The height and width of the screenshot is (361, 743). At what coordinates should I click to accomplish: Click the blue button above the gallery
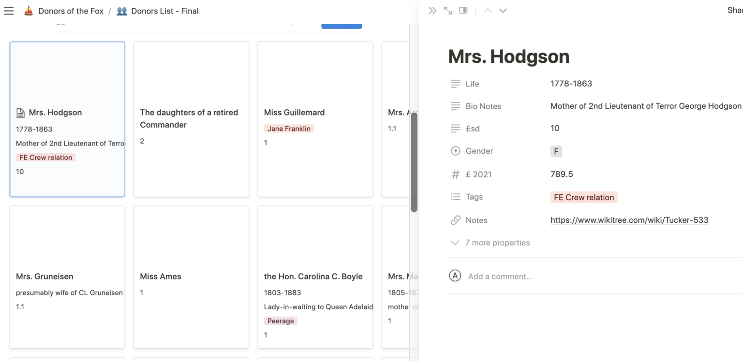tap(341, 26)
